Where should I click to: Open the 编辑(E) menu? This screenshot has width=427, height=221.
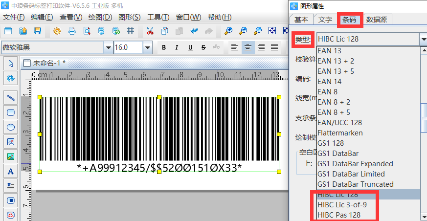pyautogui.click(x=42, y=17)
